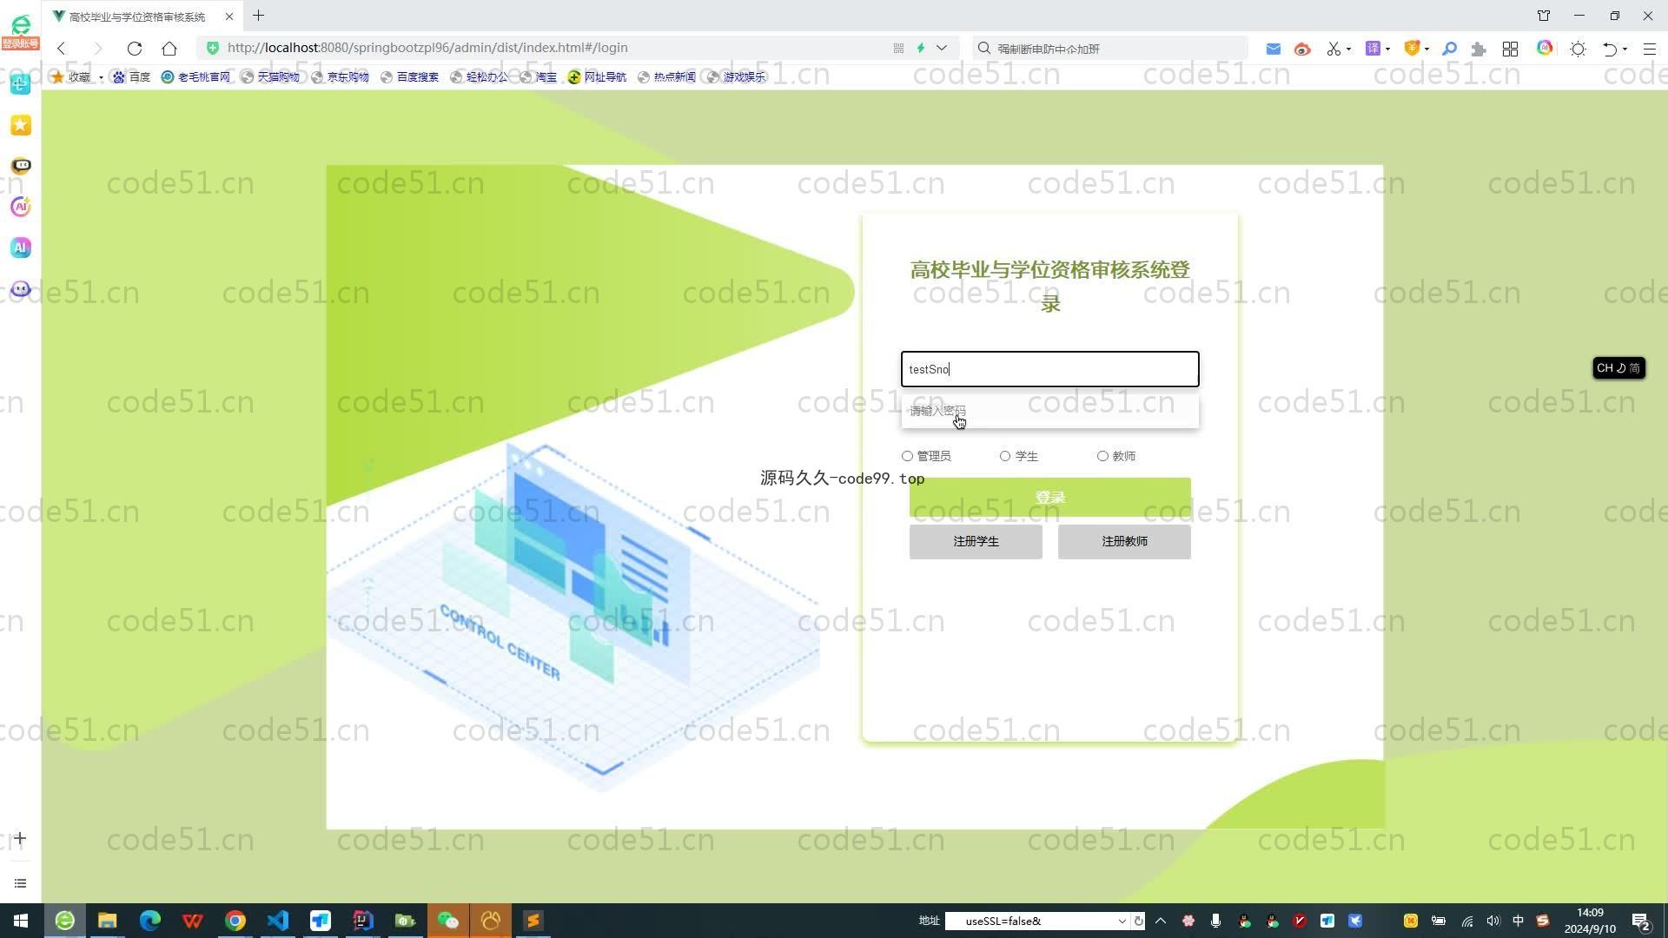Click the 注册学生 button
Screen dimensions: 1668x938
pos(976,541)
